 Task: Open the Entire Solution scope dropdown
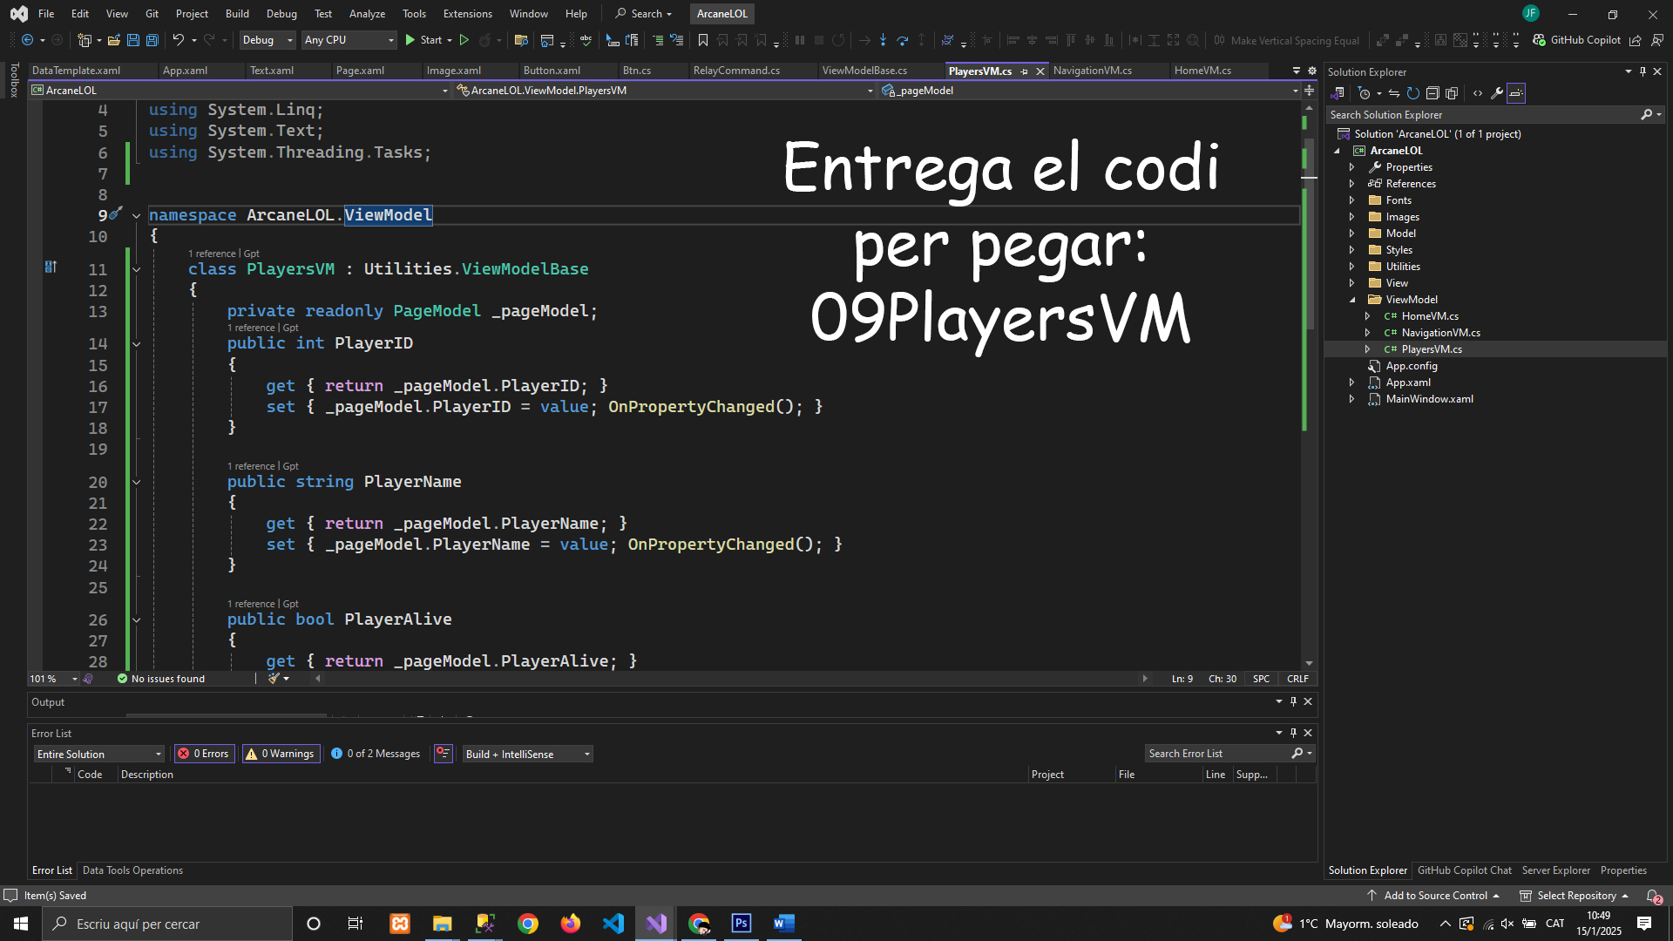pyautogui.click(x=99, y=754)
